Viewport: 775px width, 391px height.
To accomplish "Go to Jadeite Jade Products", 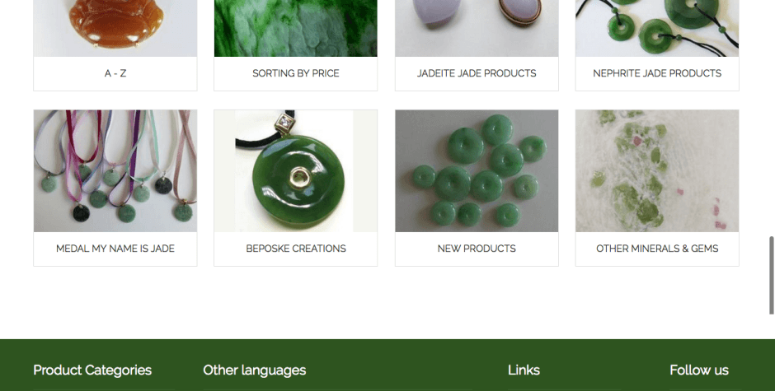I will point(477,73).
